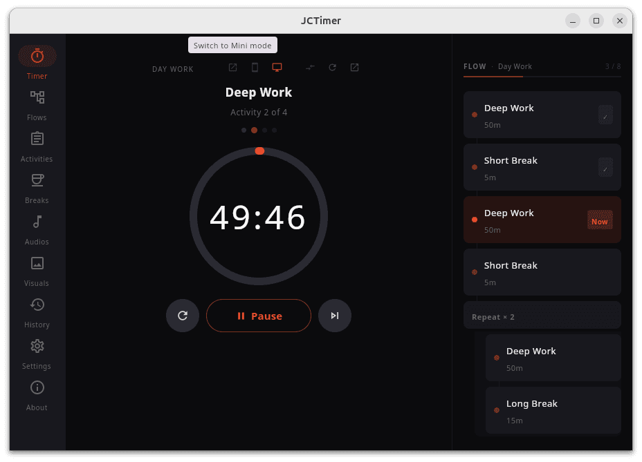This screenshot has width=642, height=462.
Task: Open the Breaks section
Action: point(37,189)
